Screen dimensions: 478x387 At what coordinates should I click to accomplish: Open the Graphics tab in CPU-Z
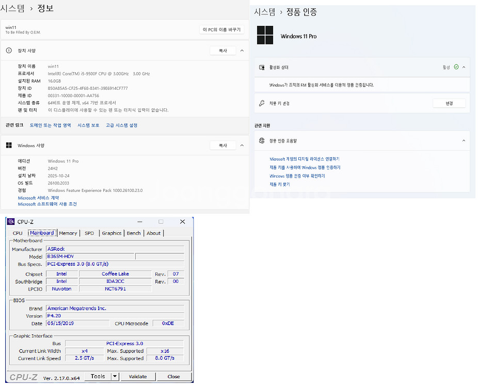tap(111, 233)
